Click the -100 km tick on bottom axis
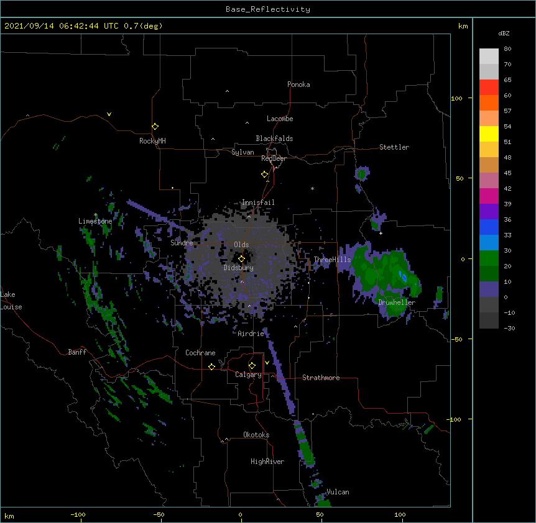 coord(78,514)
